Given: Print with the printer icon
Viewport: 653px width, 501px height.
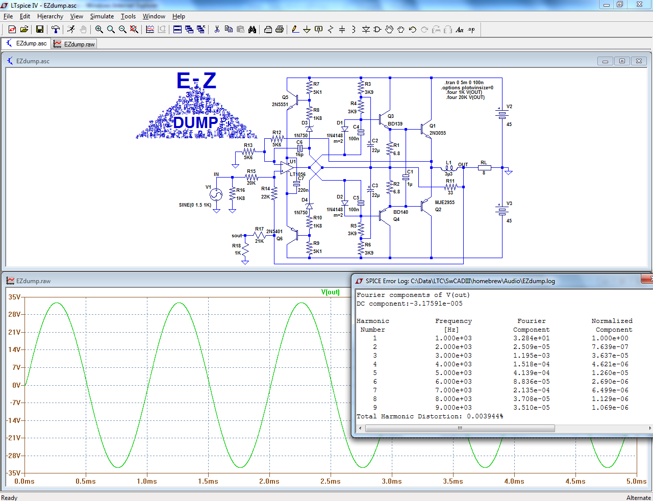Looking at the screenshot, I should (280, 30).
